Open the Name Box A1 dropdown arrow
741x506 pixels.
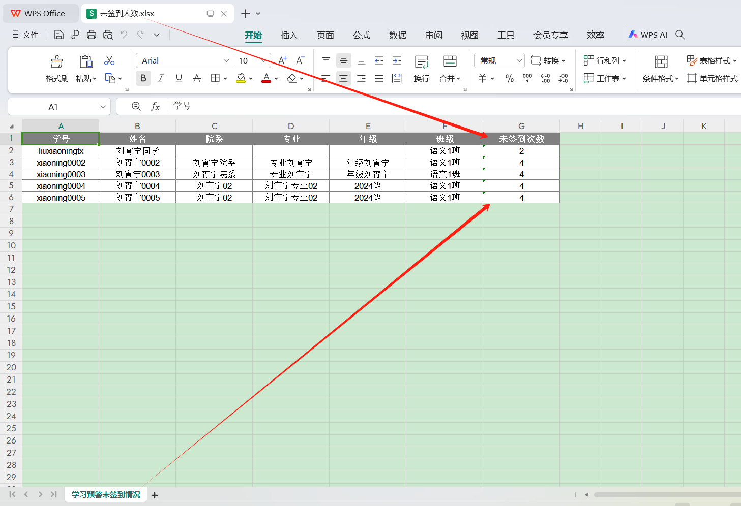point(103,107)
